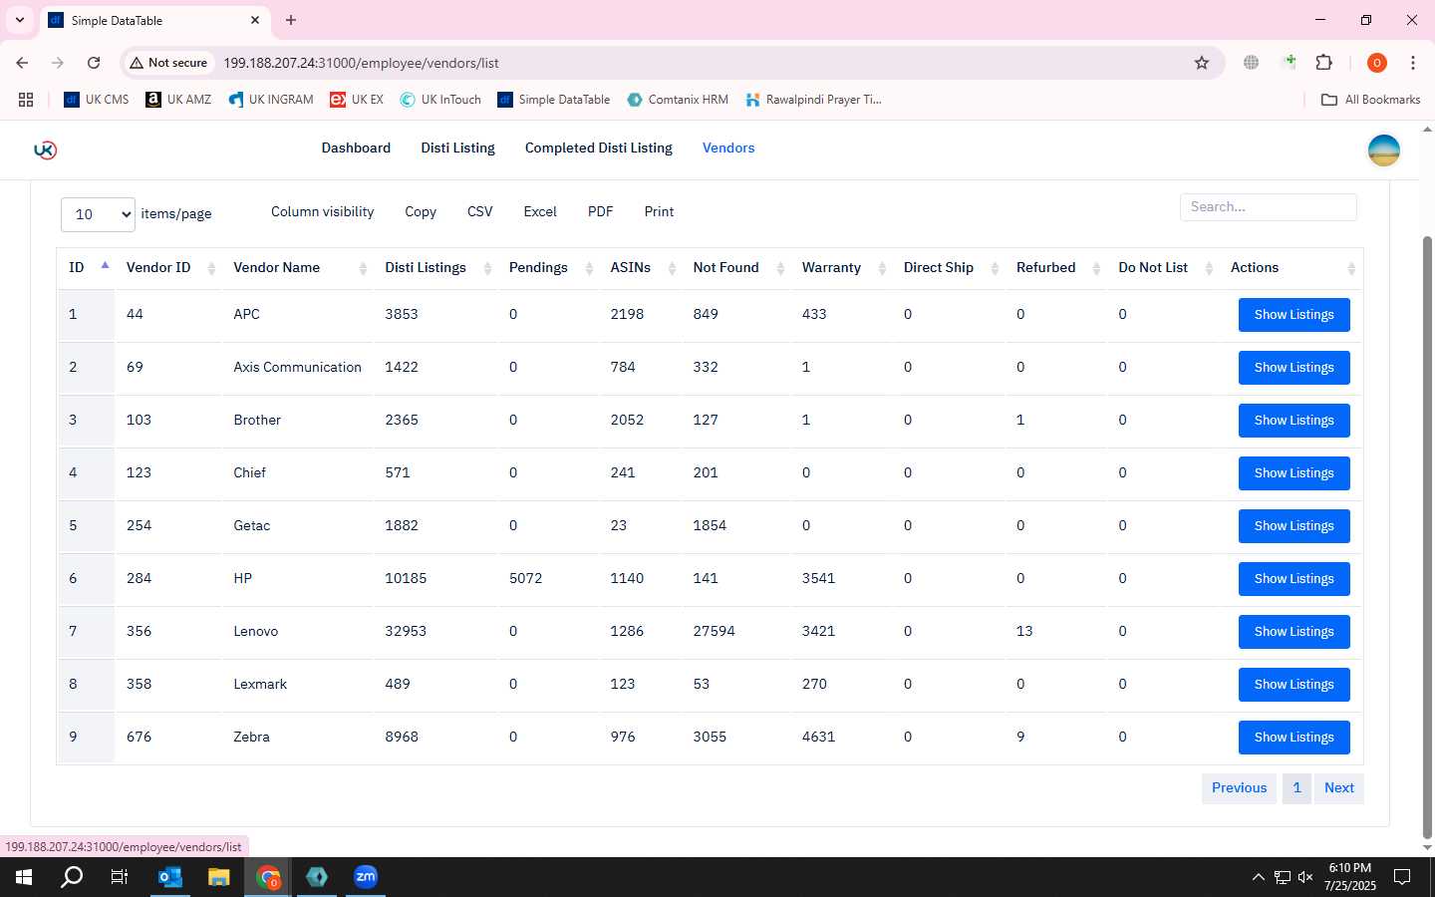Open the apps grid in bookmarks bar
Image resolution: width=1435 pixels, height=897 pixels.
(26, 100)
